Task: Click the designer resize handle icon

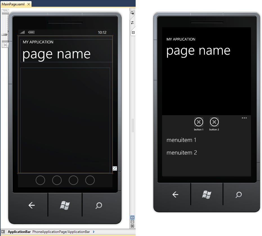Action: (x=115, y=168)
